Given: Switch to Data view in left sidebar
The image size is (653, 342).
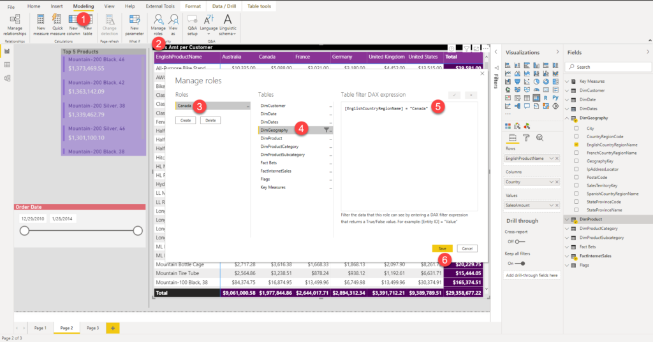Looking at the screenshot, I should pyautogui.click(x=7, y=64).
